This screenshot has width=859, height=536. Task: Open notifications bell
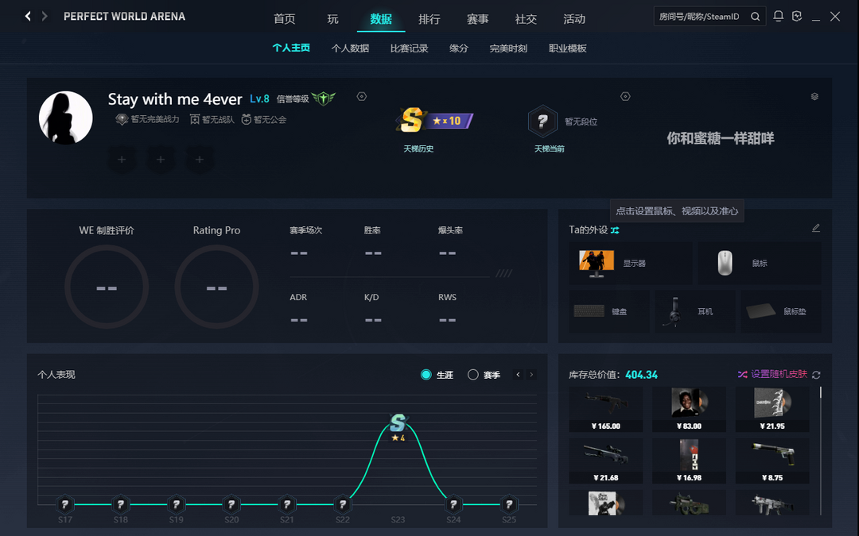click(778, 16)
